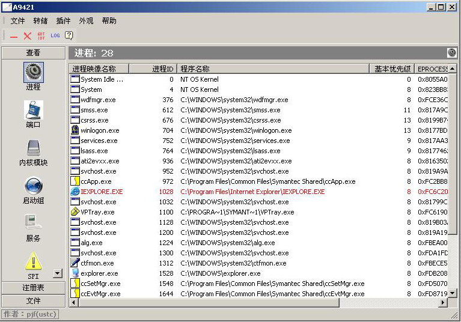Select the 内核模块 sidebar icon
The image size is (461, 322).
pyautogui.click(x=34, y=148)
